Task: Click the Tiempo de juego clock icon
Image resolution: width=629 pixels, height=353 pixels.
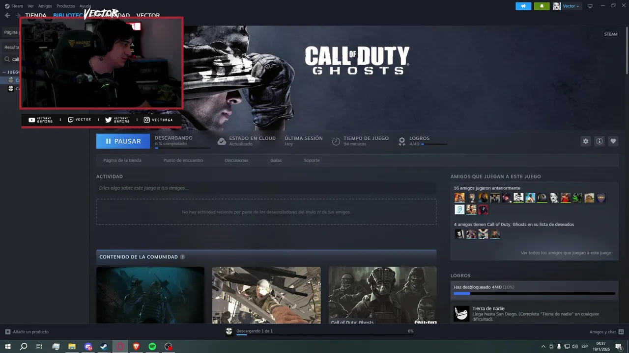Action: [x=336, y=141]
